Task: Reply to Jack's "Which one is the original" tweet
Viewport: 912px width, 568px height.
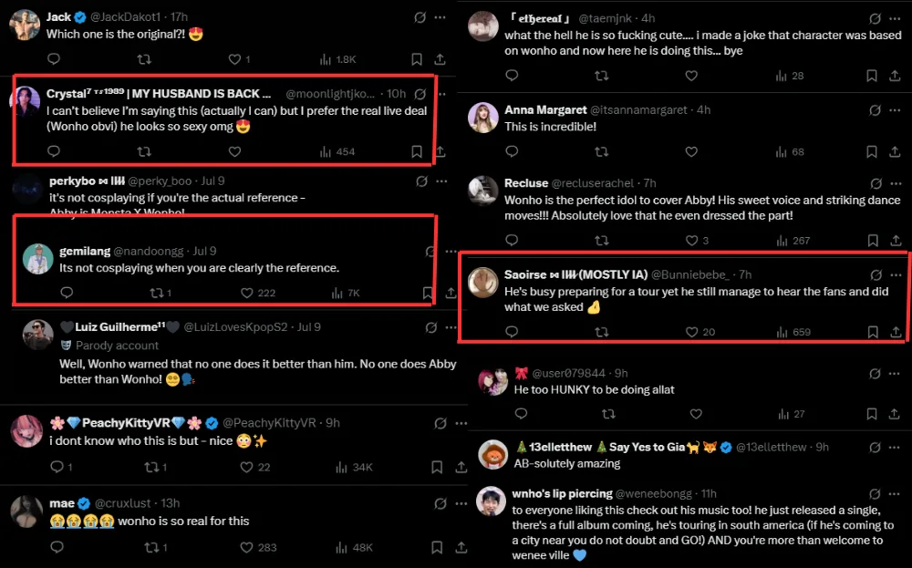Action: (54, 60)
